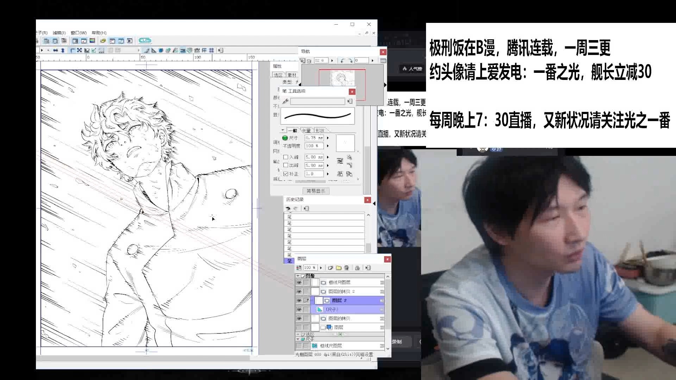The height and width of the screenshot is (380, 676).
Task: Show the hidden 图层 layer
Action: 299,327
